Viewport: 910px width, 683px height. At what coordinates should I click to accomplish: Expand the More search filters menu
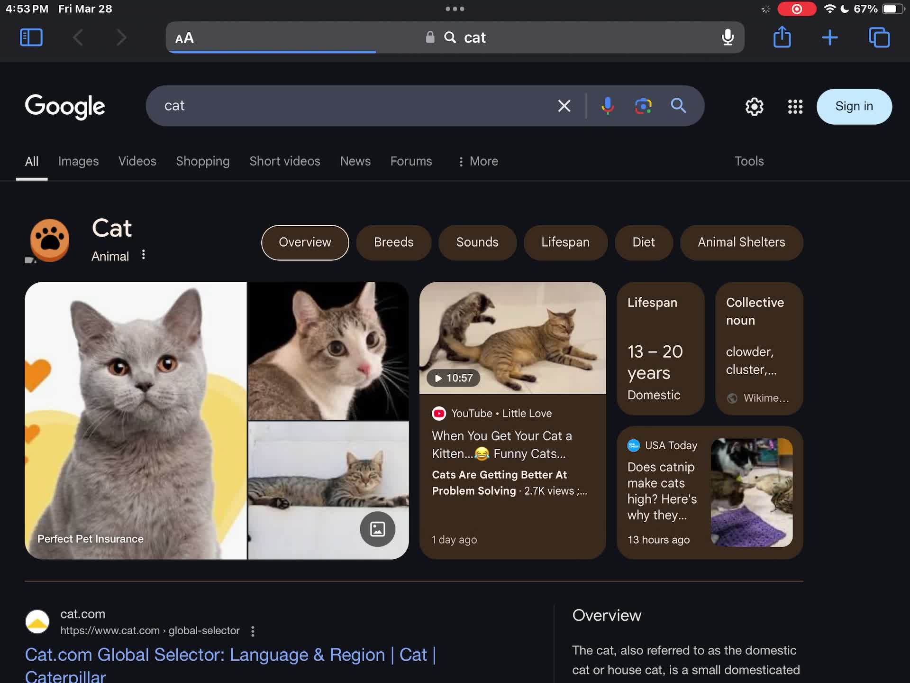click(x=478, y=161)
